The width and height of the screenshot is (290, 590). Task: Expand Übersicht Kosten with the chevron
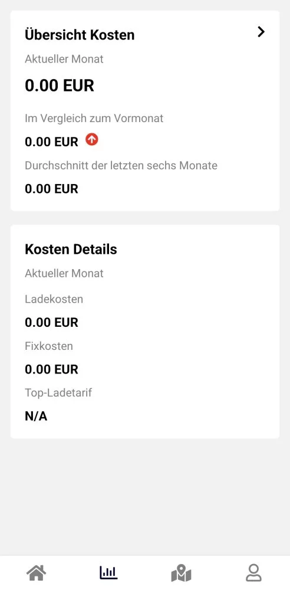[261, 32]
